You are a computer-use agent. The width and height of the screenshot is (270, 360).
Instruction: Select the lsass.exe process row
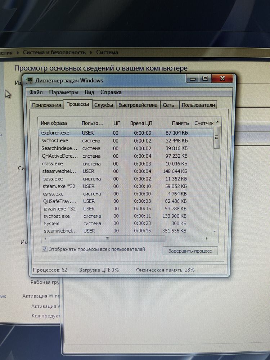(x=126, y=179)
